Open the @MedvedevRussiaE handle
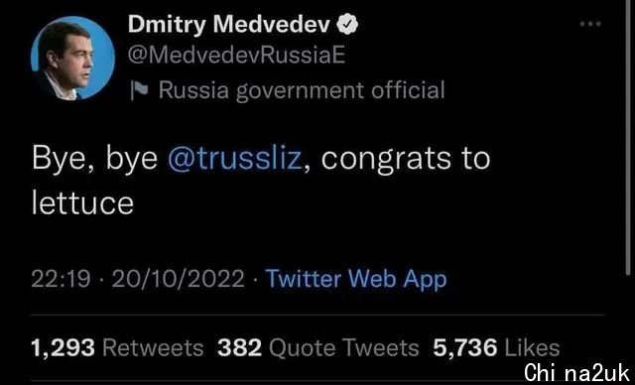Image resolution: width=635 pixels, height=385 pixels. pyautogui.click(x=236, y=56)
